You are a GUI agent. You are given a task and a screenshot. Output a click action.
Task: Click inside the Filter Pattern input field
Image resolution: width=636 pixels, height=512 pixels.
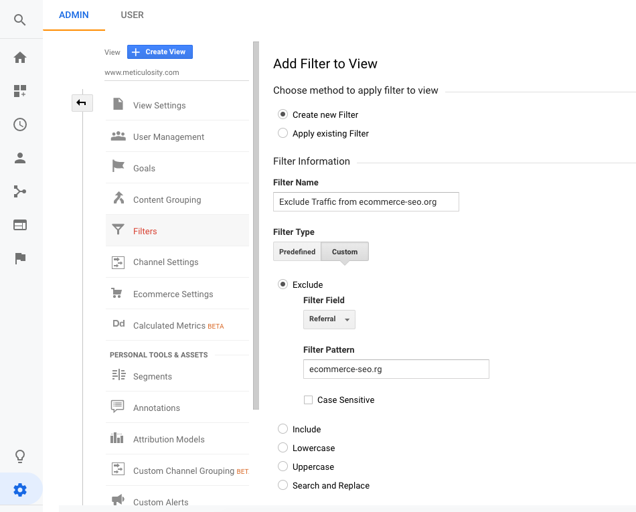[x=396, y=369]
